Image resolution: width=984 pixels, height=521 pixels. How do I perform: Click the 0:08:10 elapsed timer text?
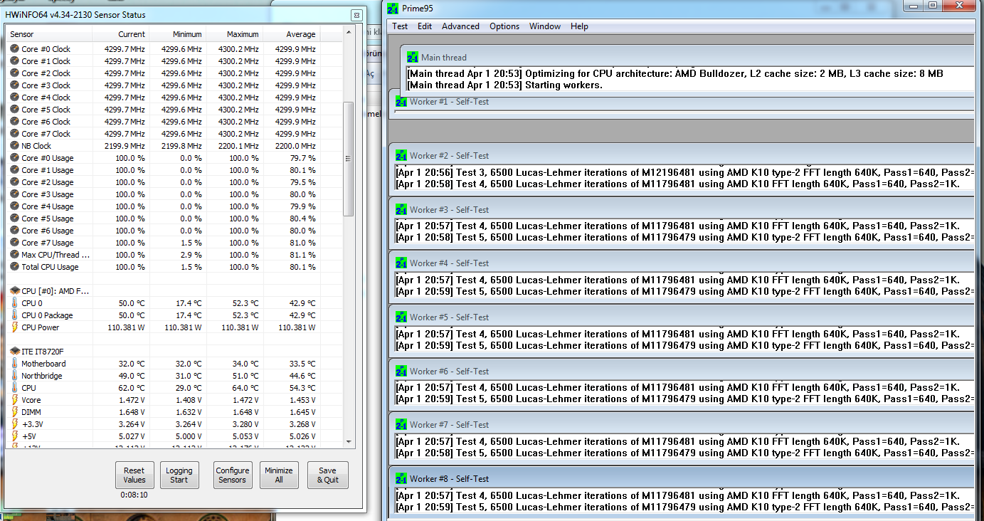click(x=134, y=495)
